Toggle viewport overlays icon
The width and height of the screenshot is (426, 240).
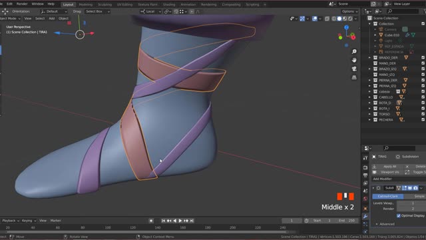315,19
